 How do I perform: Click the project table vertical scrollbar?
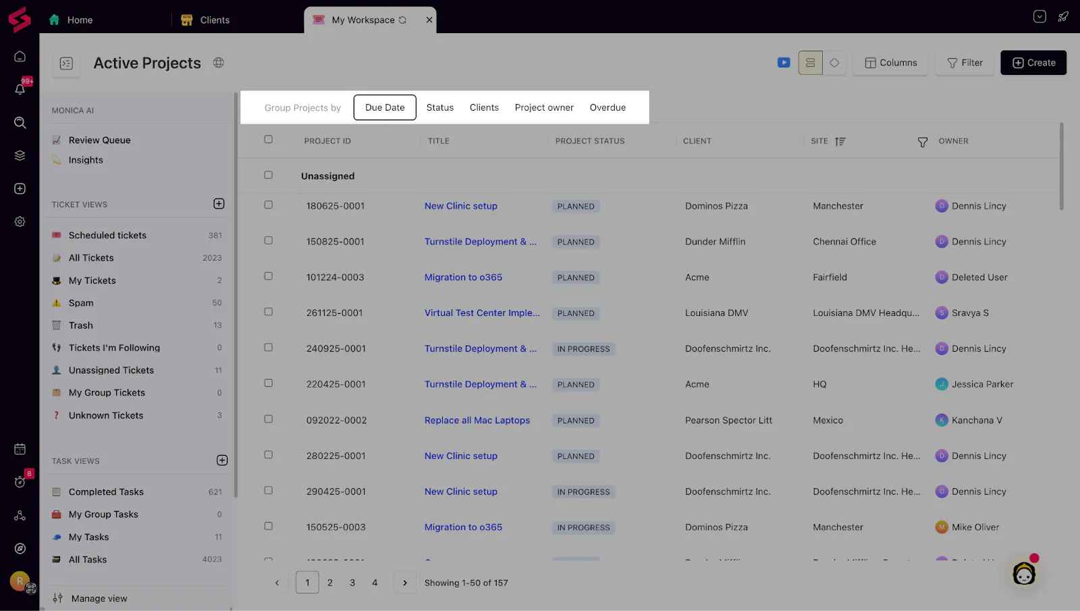coord(1061,166)
